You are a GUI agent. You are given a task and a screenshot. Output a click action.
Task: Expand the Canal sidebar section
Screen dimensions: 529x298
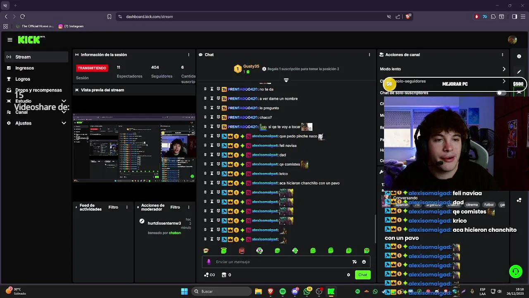coord(64,112)
